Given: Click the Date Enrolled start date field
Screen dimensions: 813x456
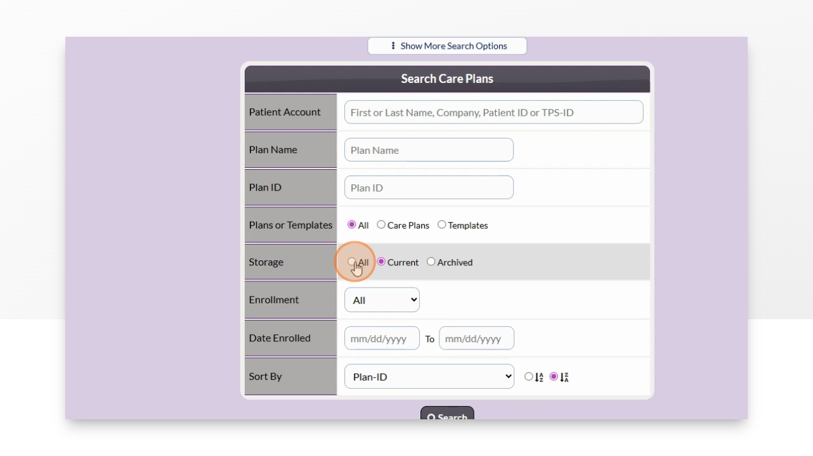Looking at the screenshot, I should (x=382, y=338).
